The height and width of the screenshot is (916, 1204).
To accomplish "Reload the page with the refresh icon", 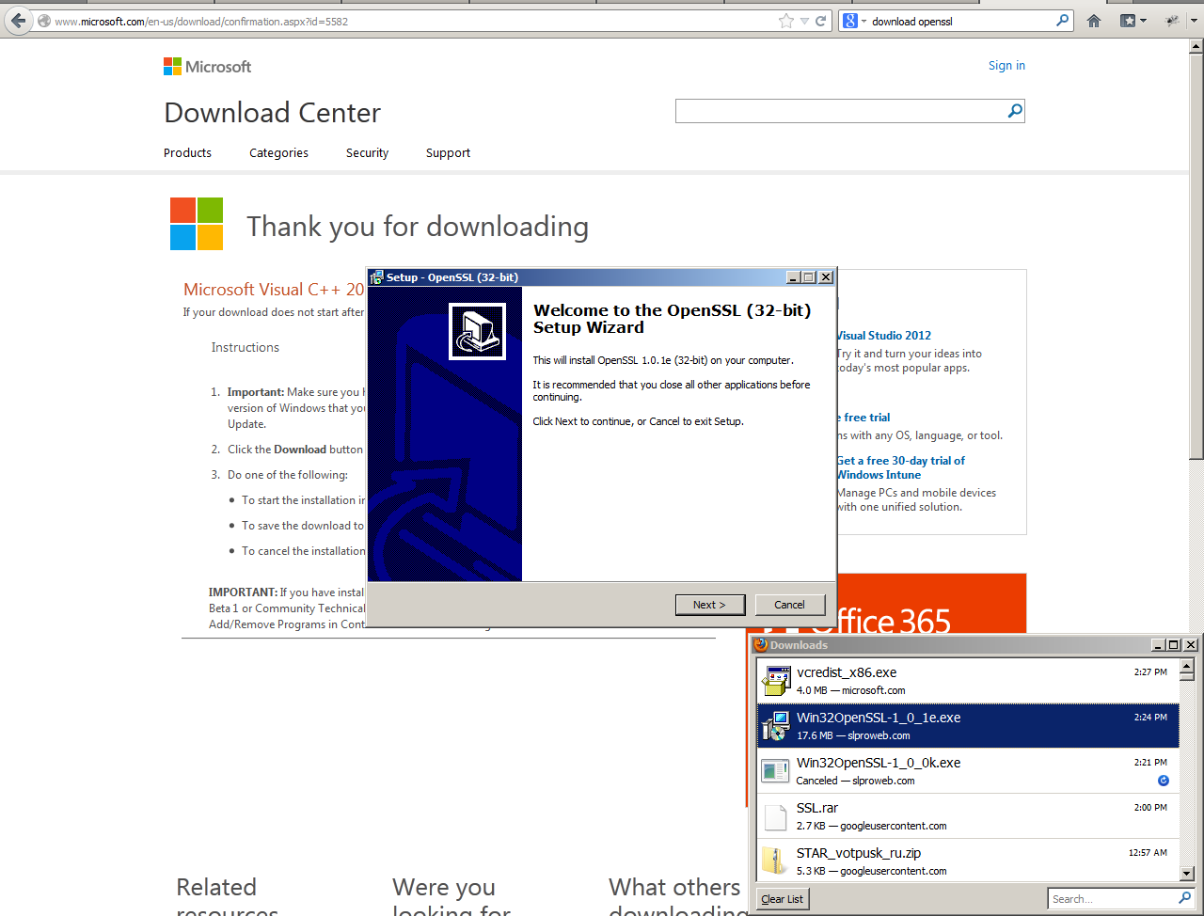I will pos(820,21).
